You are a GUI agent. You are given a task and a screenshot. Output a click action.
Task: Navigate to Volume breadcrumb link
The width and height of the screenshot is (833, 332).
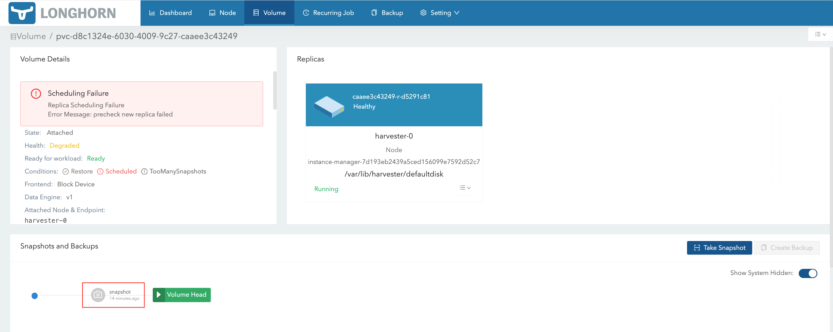31,36
